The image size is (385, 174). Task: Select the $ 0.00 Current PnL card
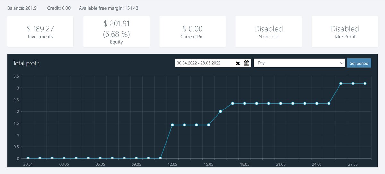(193, 32)
